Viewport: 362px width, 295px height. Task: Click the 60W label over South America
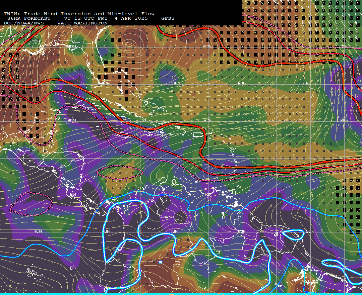(242, 231)
